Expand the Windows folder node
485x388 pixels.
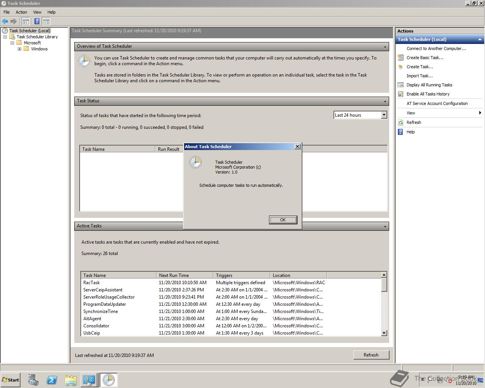click(x=19, y=49)
